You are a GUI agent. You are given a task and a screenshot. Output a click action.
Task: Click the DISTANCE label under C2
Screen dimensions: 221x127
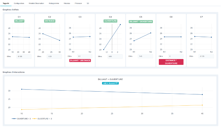pyautogui.click(x=50, y=21)
